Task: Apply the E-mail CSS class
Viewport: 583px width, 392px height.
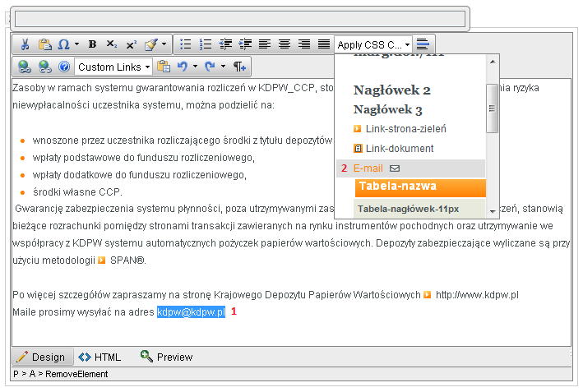Action: [x=411, y=168]
